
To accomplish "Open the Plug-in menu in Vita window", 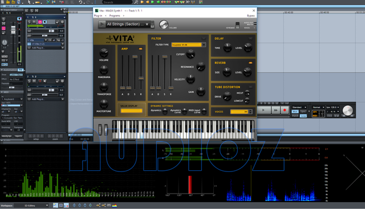I will 98,15.
